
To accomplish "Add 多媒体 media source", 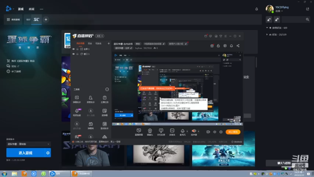I will click(172, 132).
